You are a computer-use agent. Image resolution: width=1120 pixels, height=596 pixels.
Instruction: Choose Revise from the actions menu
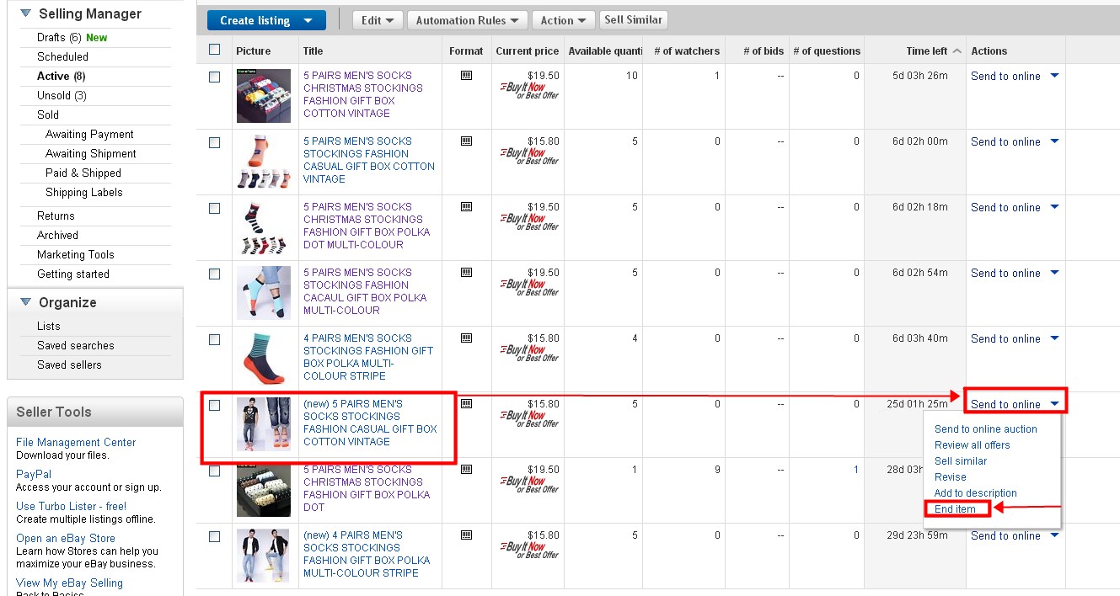pos(951,477)
